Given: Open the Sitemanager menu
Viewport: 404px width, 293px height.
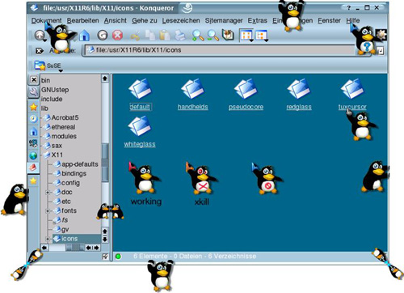Looking at the screenshot, I should 224,20.
